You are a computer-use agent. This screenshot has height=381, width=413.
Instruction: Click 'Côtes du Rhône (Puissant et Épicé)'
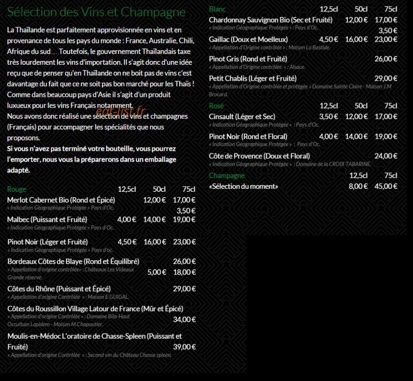pyautogui.click(x=59, y=289)
